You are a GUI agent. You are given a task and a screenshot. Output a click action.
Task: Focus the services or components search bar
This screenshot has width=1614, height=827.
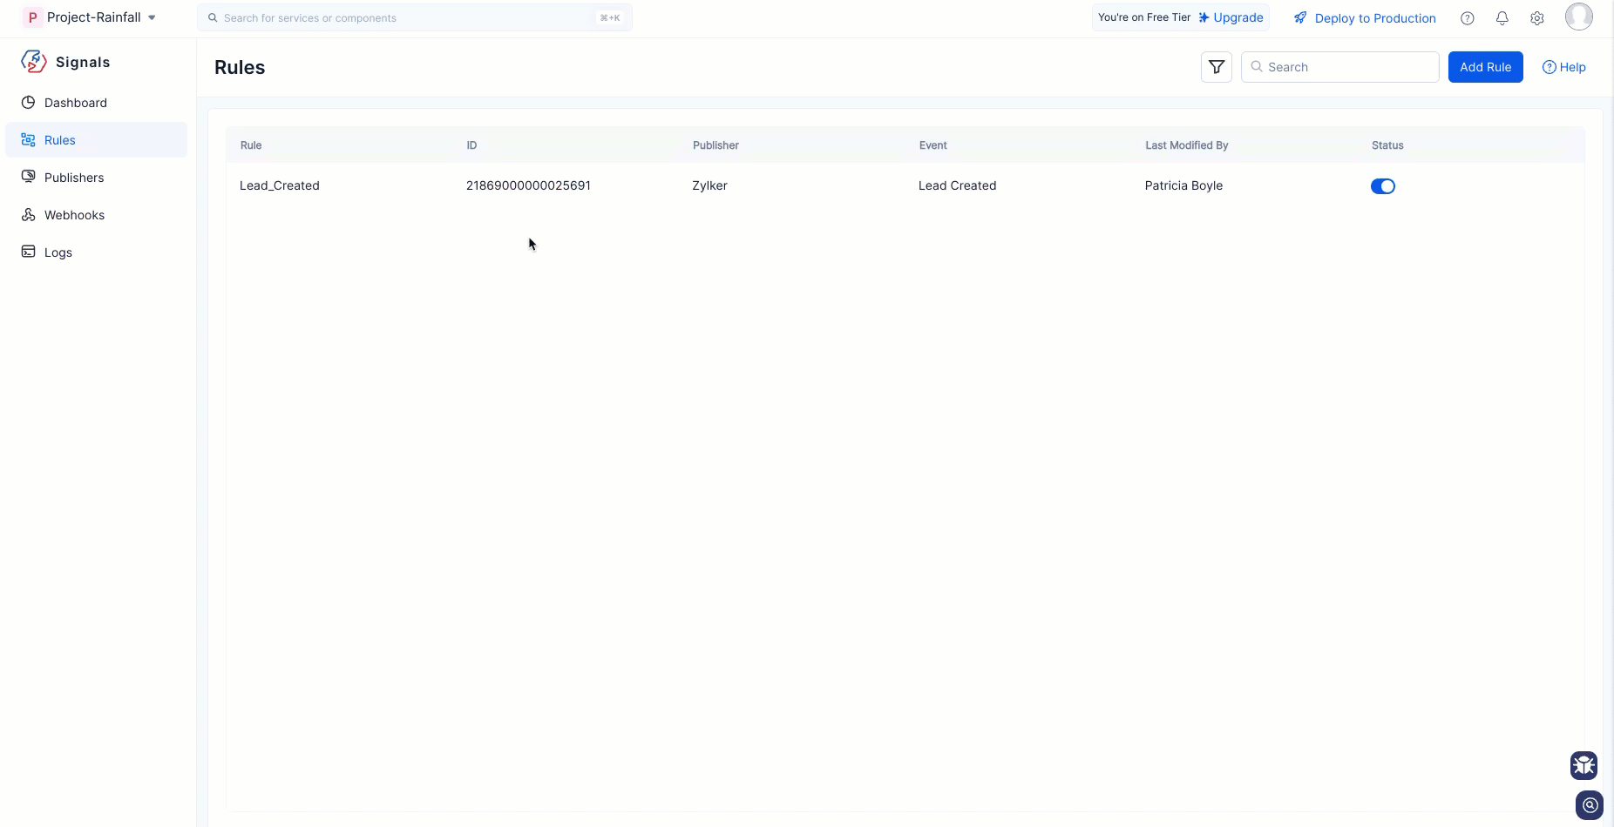[415, 17]
